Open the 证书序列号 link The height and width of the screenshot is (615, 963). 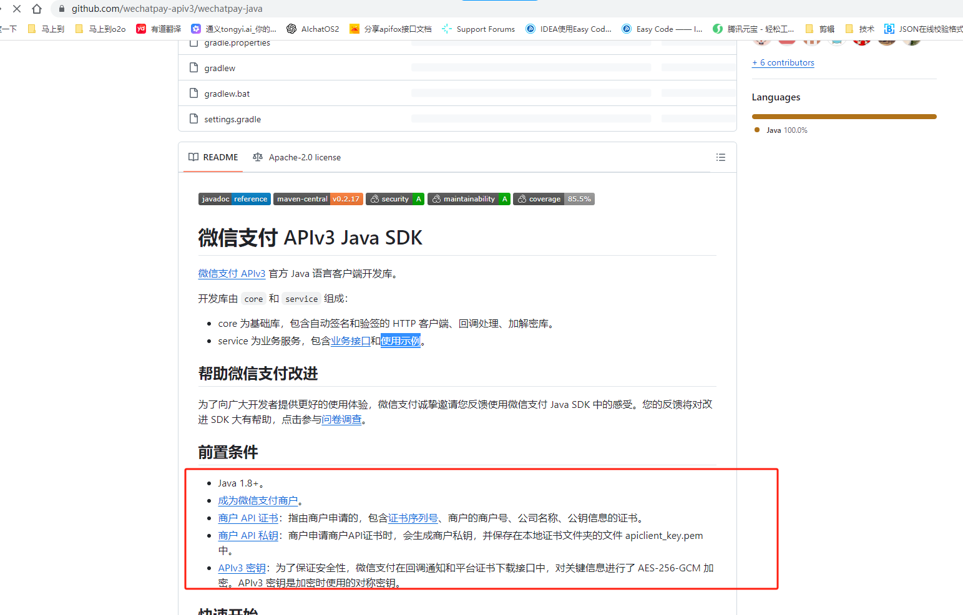pyautogui.click(x=413, y=518)
